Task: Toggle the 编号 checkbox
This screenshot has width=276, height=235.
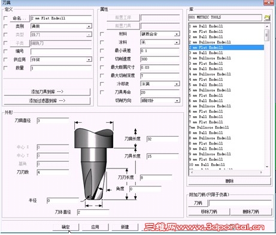Action: pos(5,51)
